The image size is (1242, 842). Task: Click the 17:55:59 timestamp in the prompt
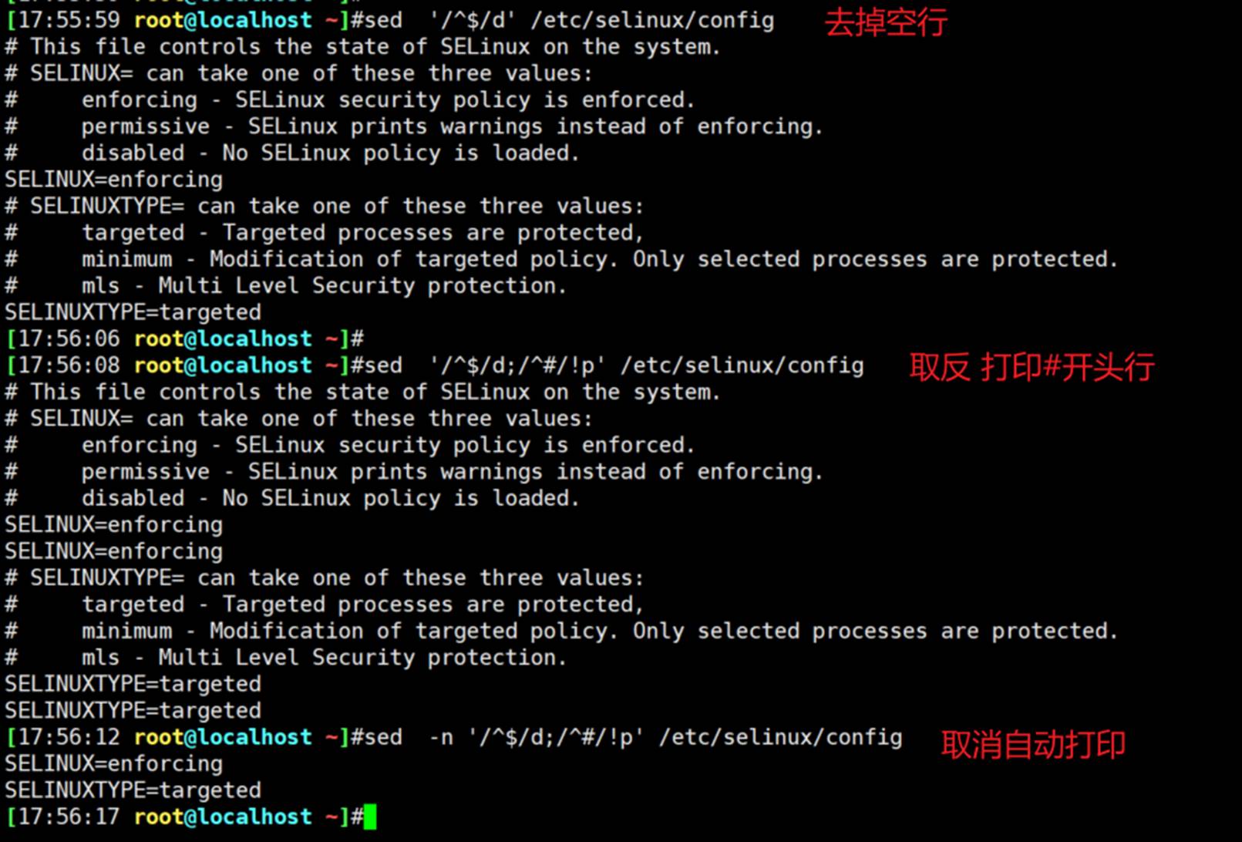click(69, 20)
